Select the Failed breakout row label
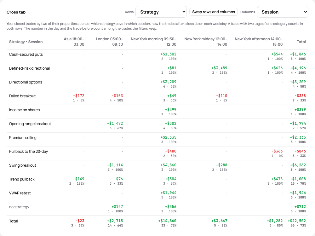This screenshot has width=315, height=236. click(x=22, y=96)
